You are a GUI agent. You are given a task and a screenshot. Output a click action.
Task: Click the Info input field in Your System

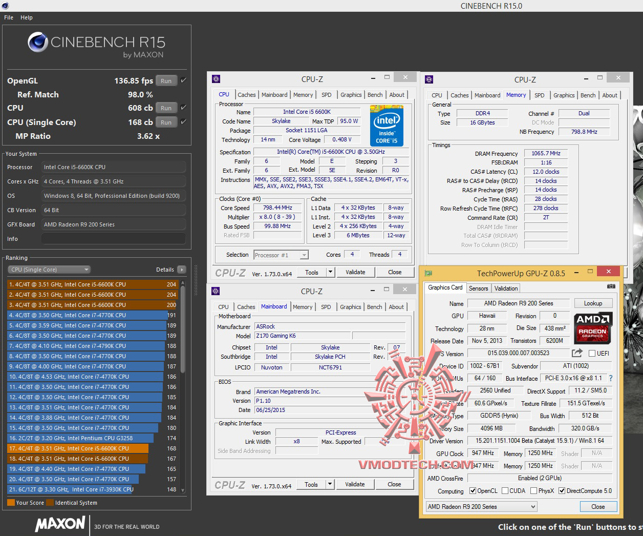114,239
